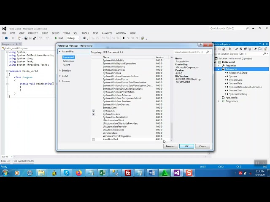
Task: Click the search magnifier in Reference Manager
Action: click(208, 52)
